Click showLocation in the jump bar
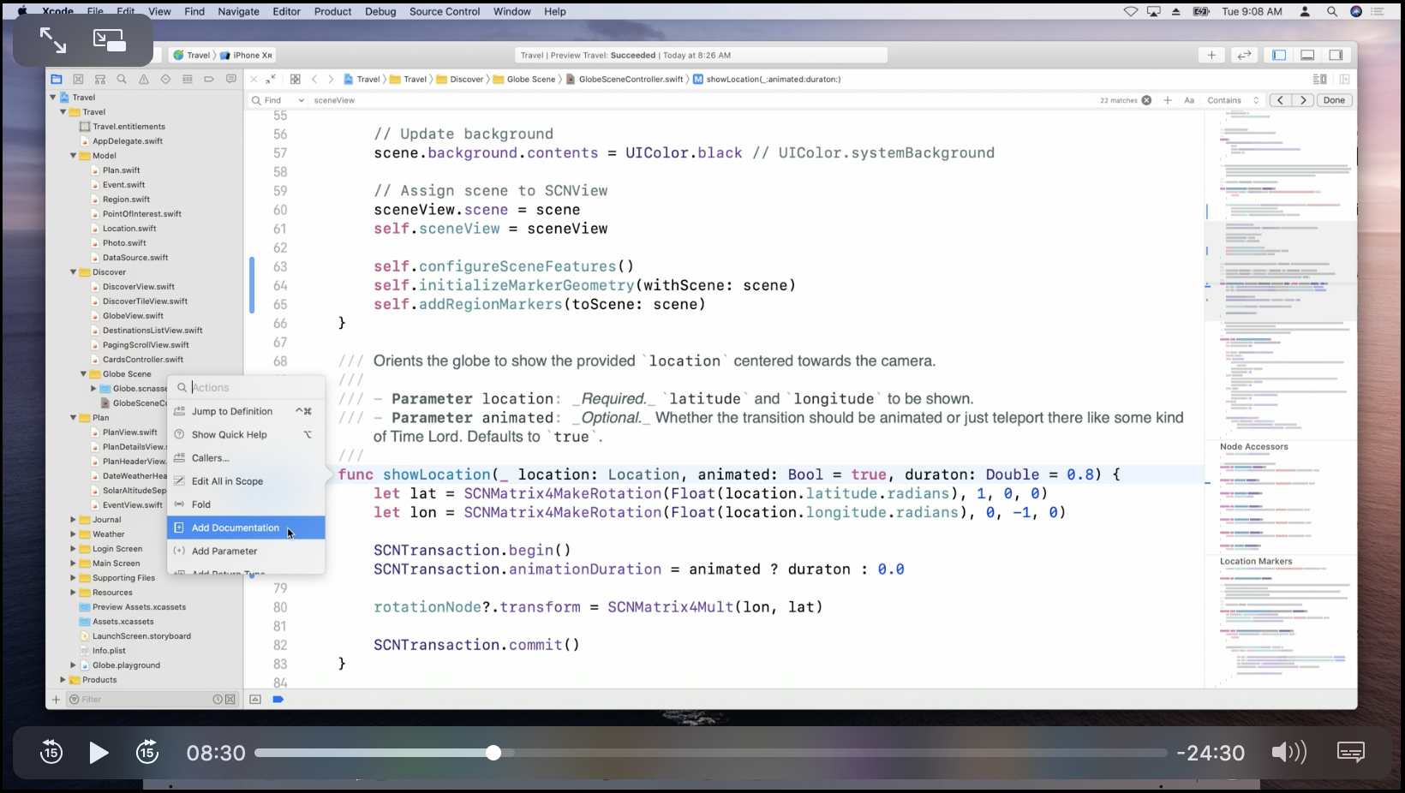The height and width of the screenshot is (793, 1405). pyautogui.click(x=767, y=79)
